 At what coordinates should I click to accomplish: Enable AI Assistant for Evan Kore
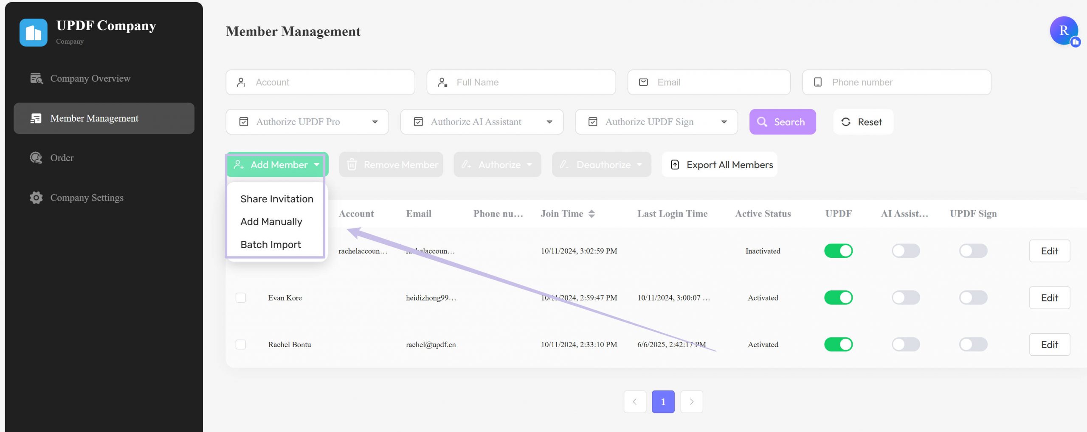pos(906,298)
